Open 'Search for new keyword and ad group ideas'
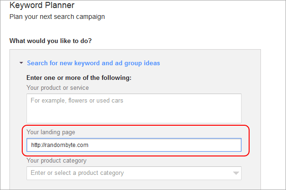Image resolution: width=286 pixels, height=190 pixels. tap(94, 63)
